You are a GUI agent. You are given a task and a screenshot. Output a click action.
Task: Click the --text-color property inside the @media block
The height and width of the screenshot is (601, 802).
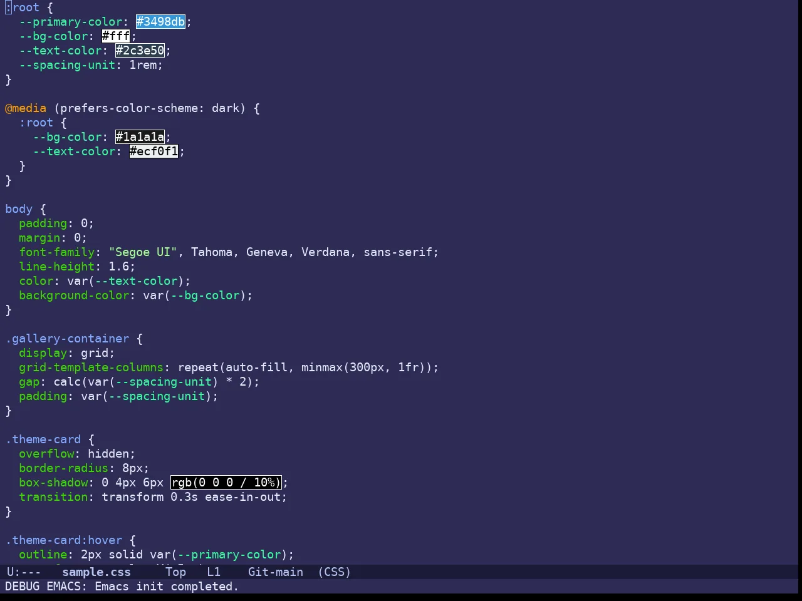[x=74, y=152]
